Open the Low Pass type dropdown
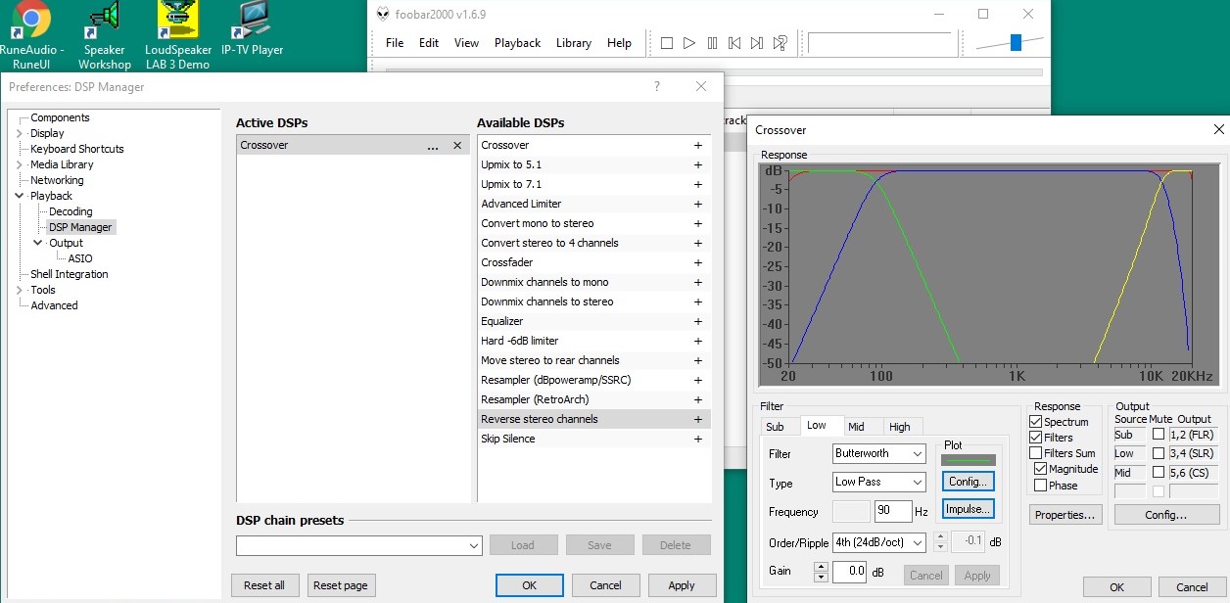Viewport: 1230px width, 603px height. pyautogui.click(x=878, y=482)
